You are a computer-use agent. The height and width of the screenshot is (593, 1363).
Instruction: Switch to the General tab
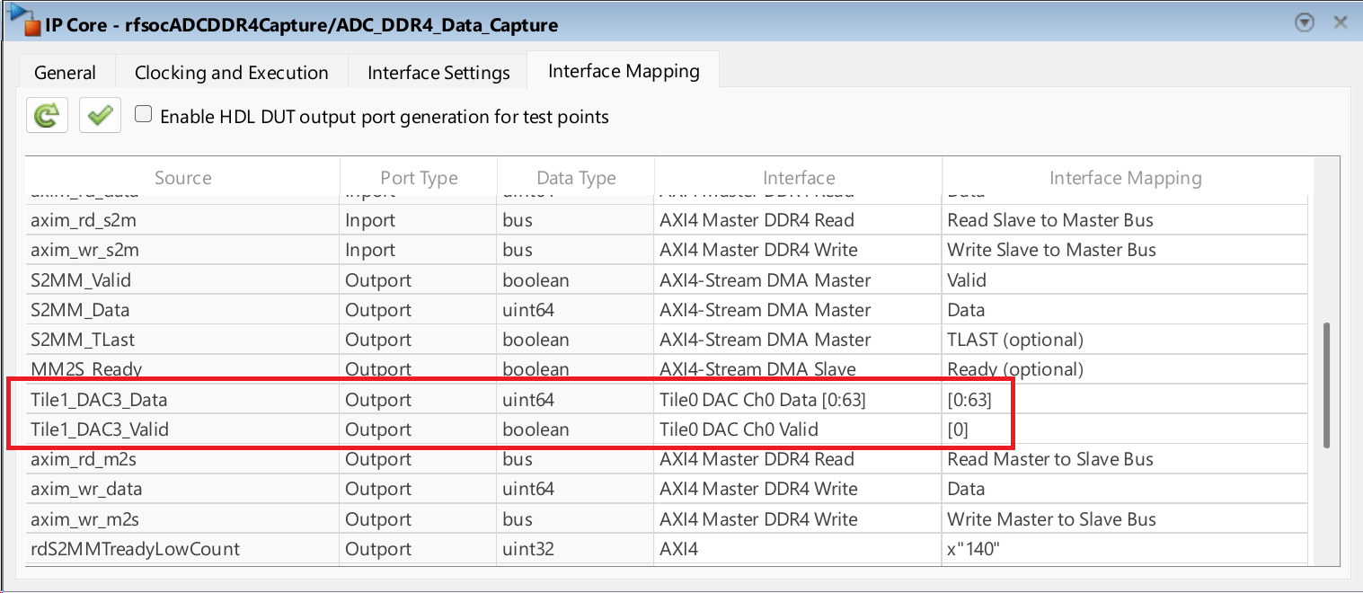tap(65, 73)
